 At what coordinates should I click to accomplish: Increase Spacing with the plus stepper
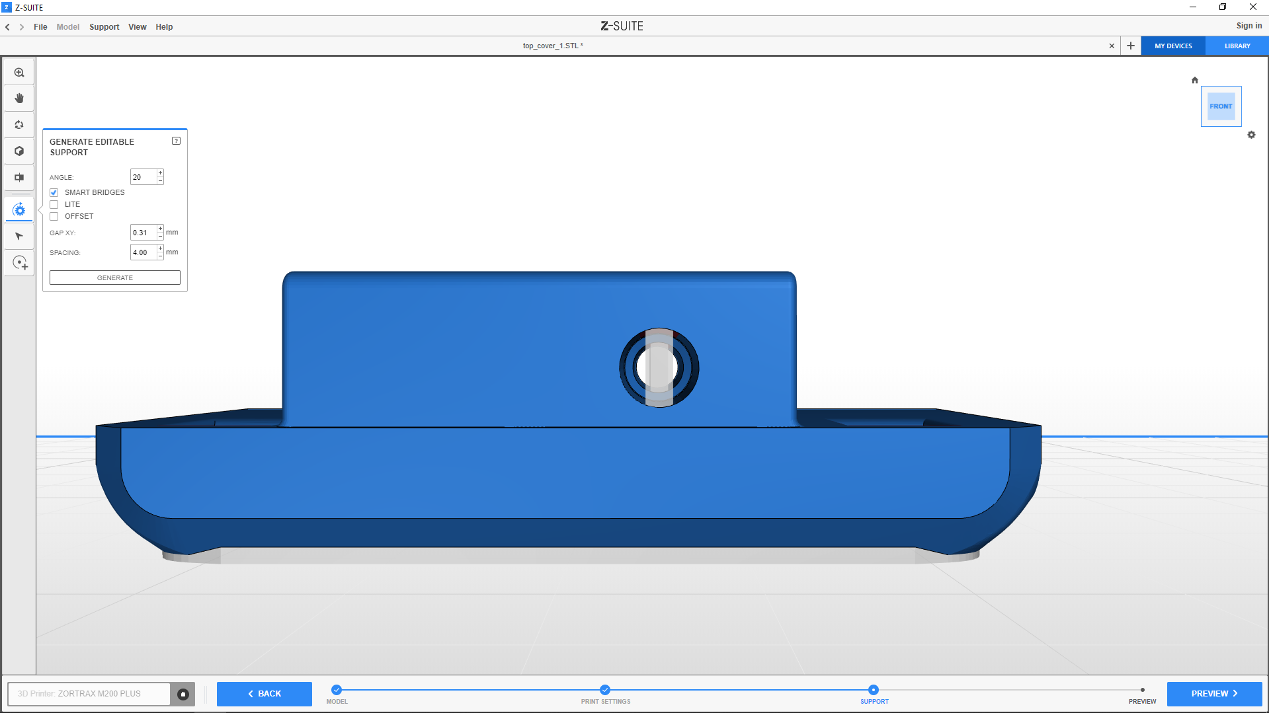(160, 248)
